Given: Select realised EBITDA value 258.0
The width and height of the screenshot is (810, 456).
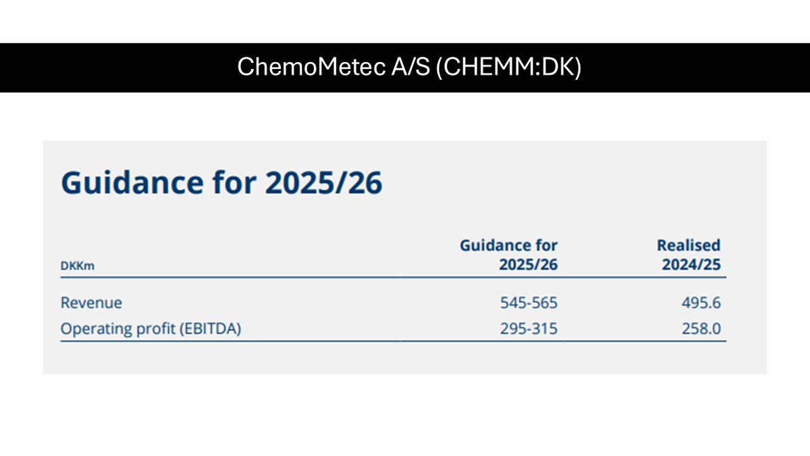Looking at the screenshot, I should (701, 329).
